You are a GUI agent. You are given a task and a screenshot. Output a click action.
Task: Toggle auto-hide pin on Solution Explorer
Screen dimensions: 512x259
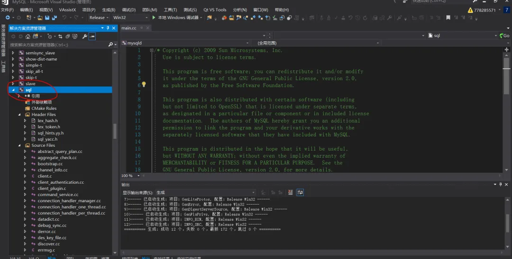108,28
